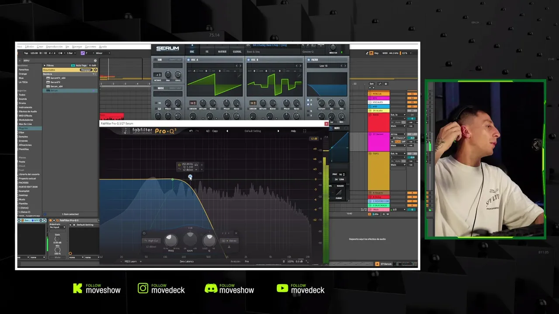This screenshot has width=559, height=314.
Task: Toggle filter routing checkbox A
Action: coord(308,100)
